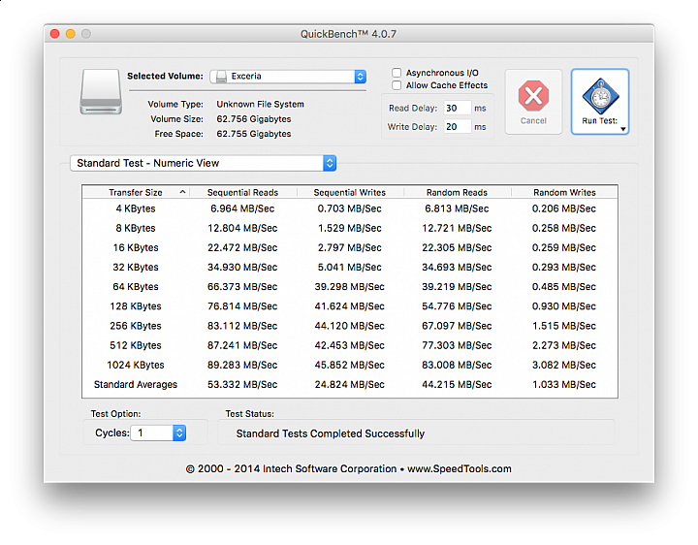
Task: Click the Sequential Writes column header
Action: click(350, 192)
